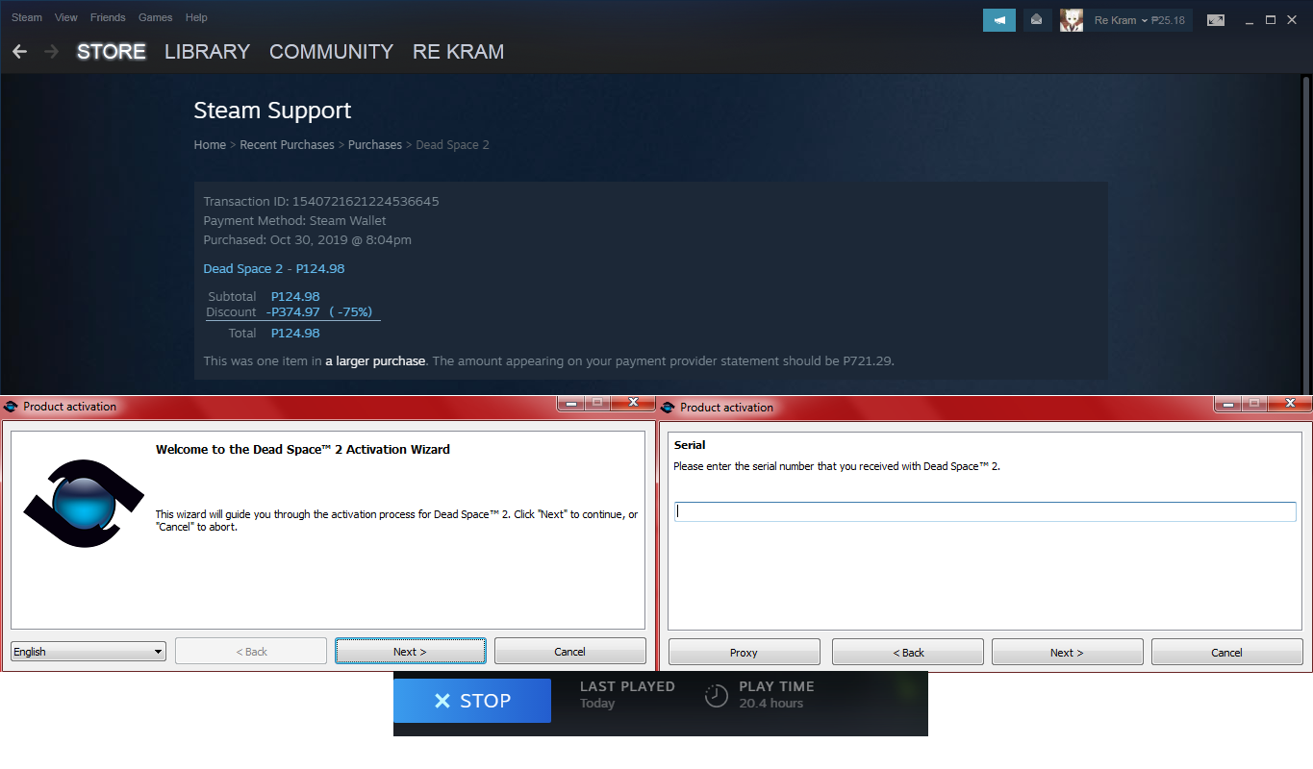Close the right Product activation window
1313x769 pixels.
(1290, 404)
